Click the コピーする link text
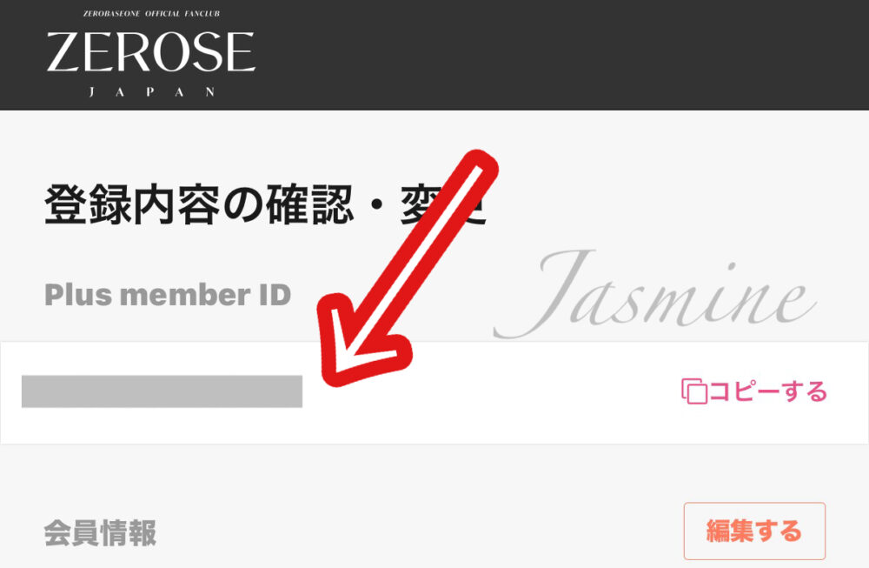Viewport: 869px width, 568px height. tap(768, 391)
